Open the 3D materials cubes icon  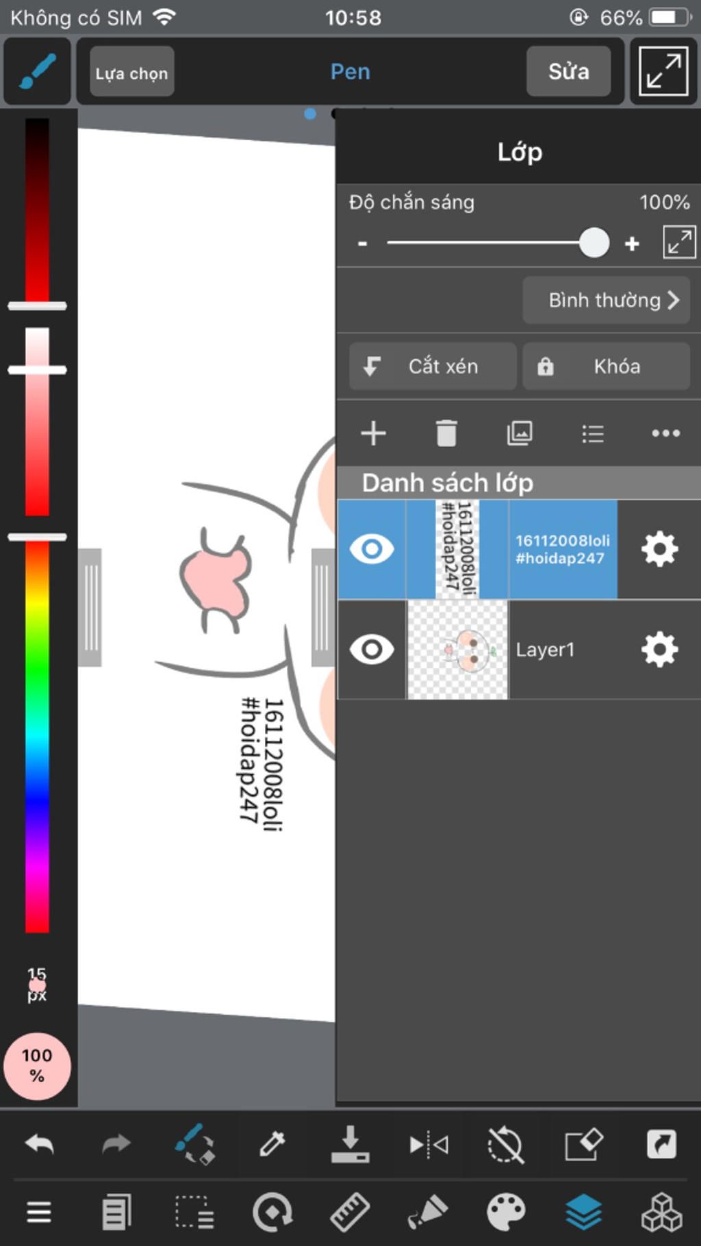point(661,1212)
